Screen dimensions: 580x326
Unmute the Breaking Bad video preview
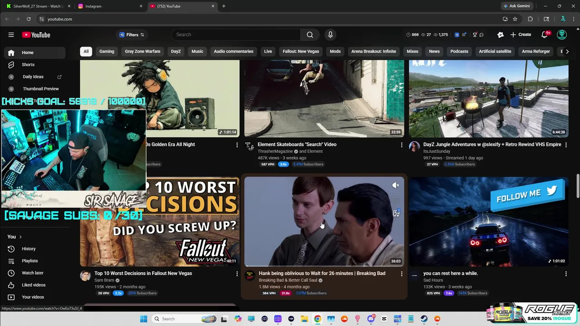[396, 185]
